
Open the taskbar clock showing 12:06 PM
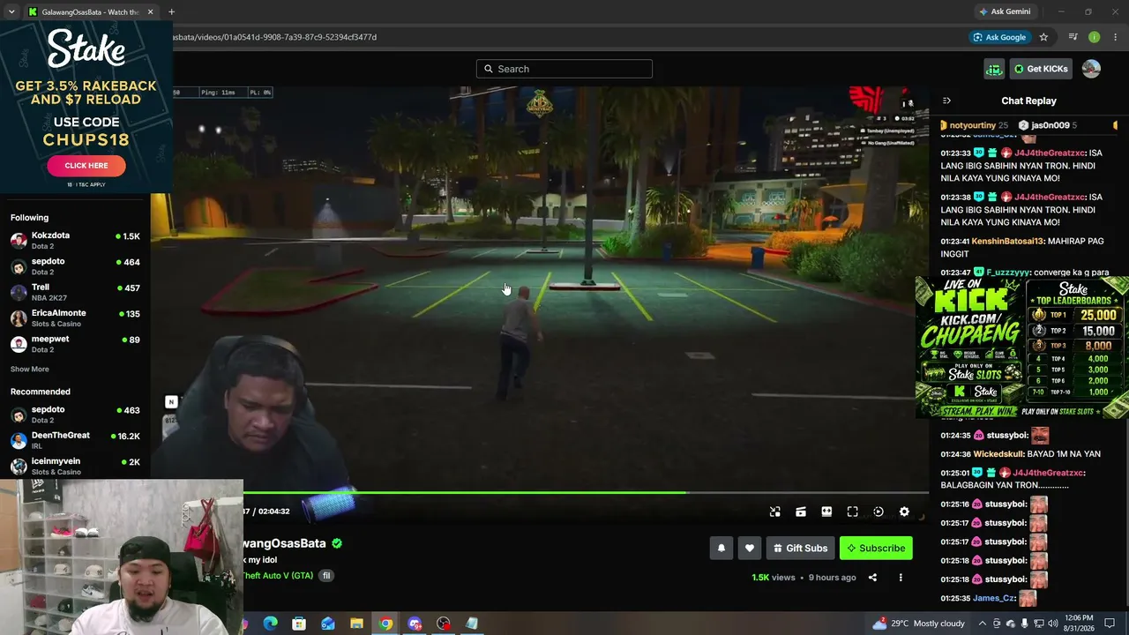coord(1078,624)
